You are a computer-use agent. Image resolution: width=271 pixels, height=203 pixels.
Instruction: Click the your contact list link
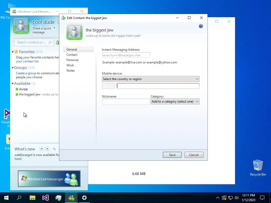point(27,61)
